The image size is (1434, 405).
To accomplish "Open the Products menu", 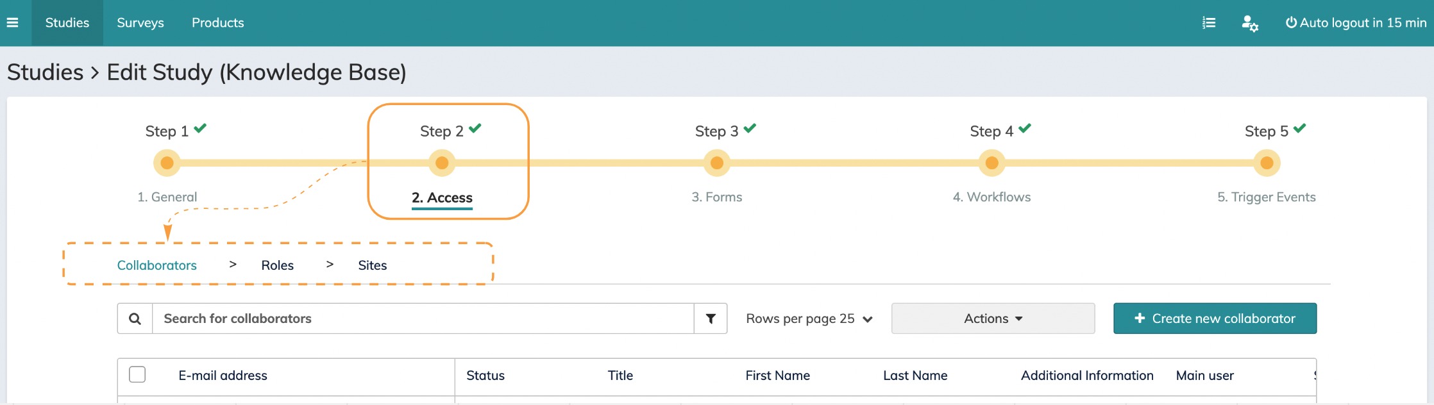I will [217, 22].
